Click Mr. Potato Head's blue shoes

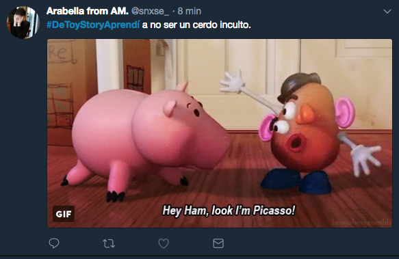[x=296, y=181]
